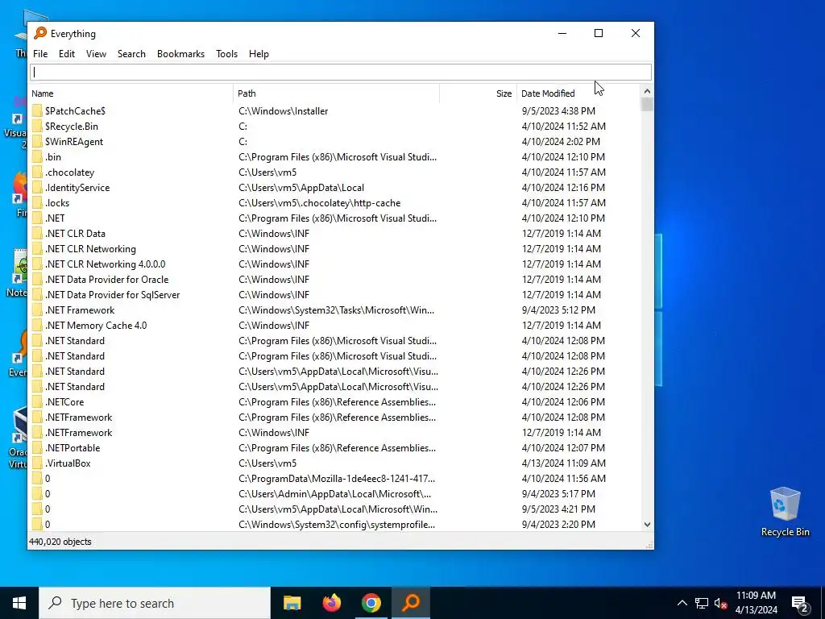This screenshot has height=619, width=825.
Task: Show hidden system tray icons chevron
Action: 682,603
